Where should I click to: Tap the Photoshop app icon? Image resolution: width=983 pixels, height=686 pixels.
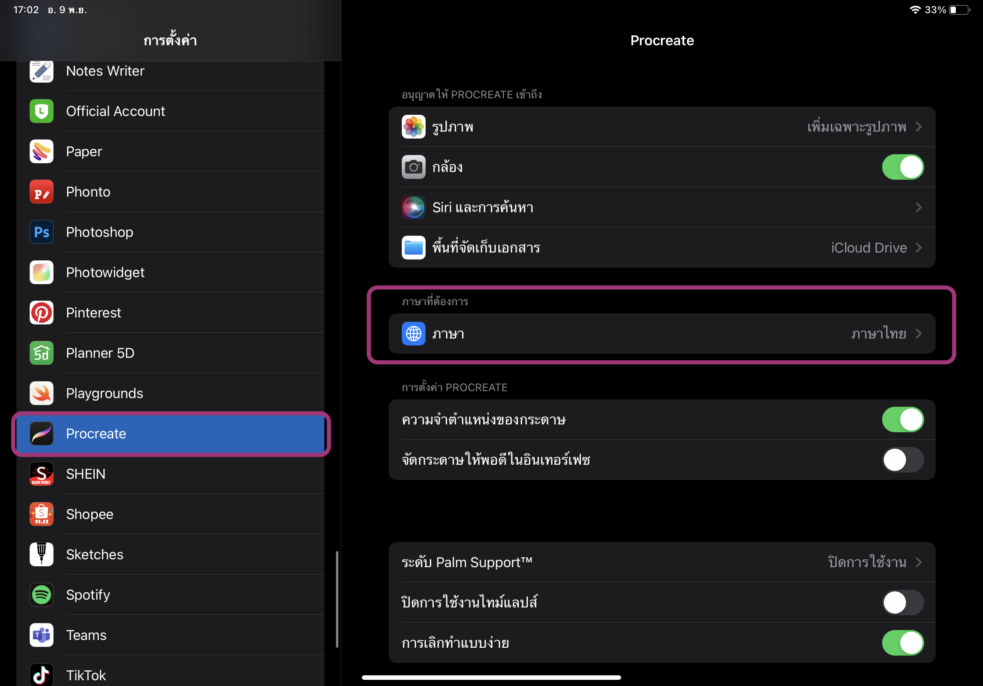[x=42, y=232]
